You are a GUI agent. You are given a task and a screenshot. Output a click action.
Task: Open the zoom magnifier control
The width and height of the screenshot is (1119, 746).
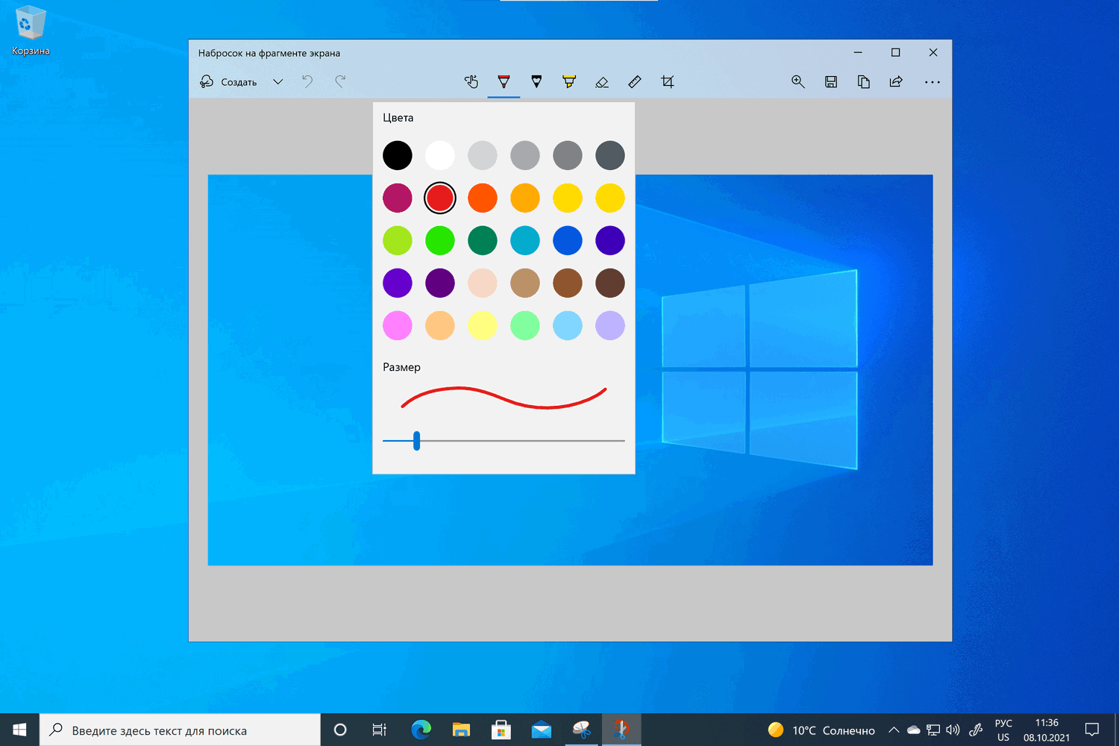798,82
